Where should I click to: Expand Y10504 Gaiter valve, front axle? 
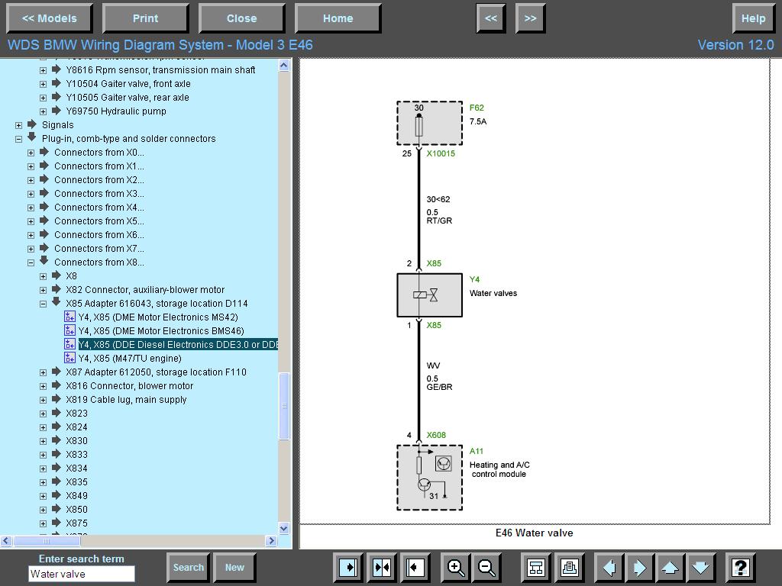(x=44, y=84)
